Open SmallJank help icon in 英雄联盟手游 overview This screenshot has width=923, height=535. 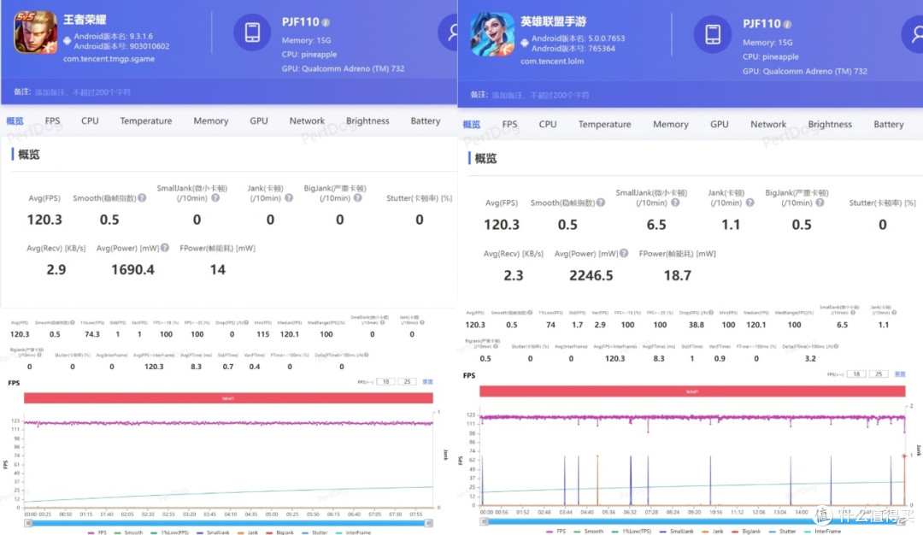(x=675, y=203)
